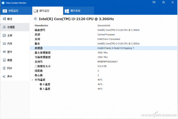The image size is (178, 119).
Task: Switch to the 进程监控 tab
Action: [x=16, y=11]
